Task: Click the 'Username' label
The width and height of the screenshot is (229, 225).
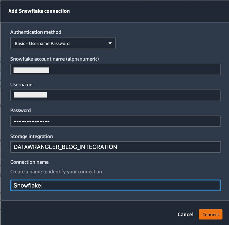Action: pos(22,85)
